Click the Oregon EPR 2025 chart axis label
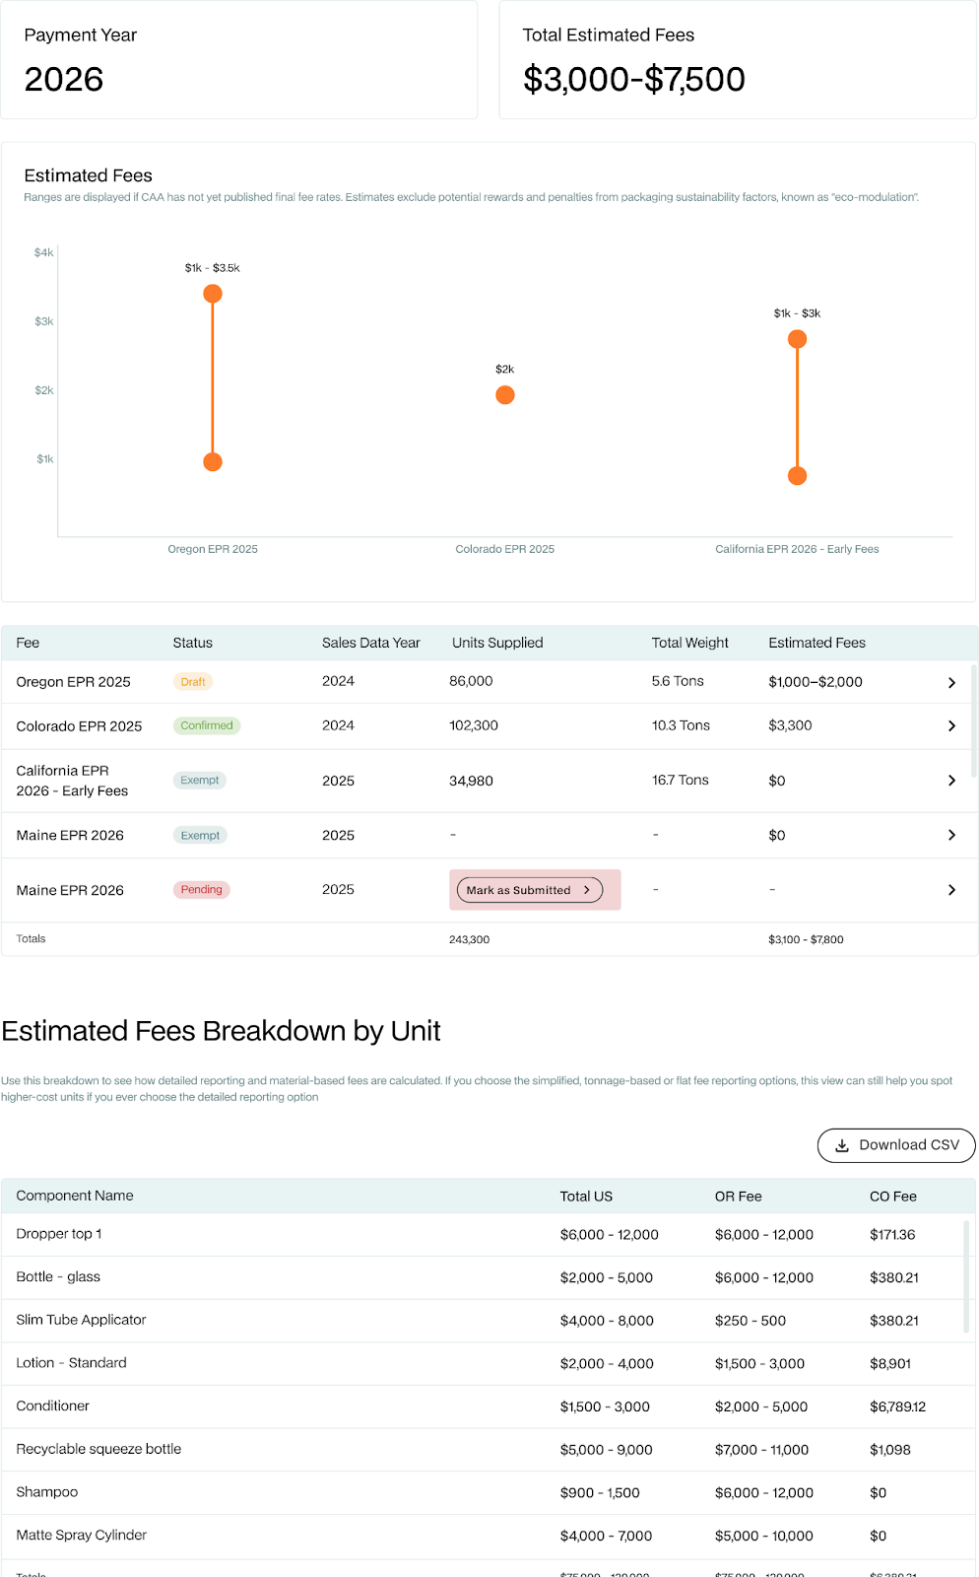Viewport: 979px width, 1577px height. click(x=213, y=549)
